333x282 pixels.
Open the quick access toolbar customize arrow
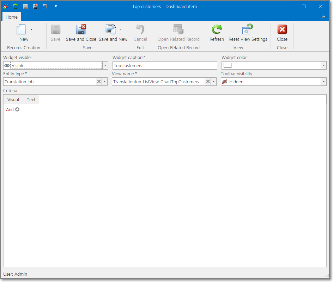[56, 6]
